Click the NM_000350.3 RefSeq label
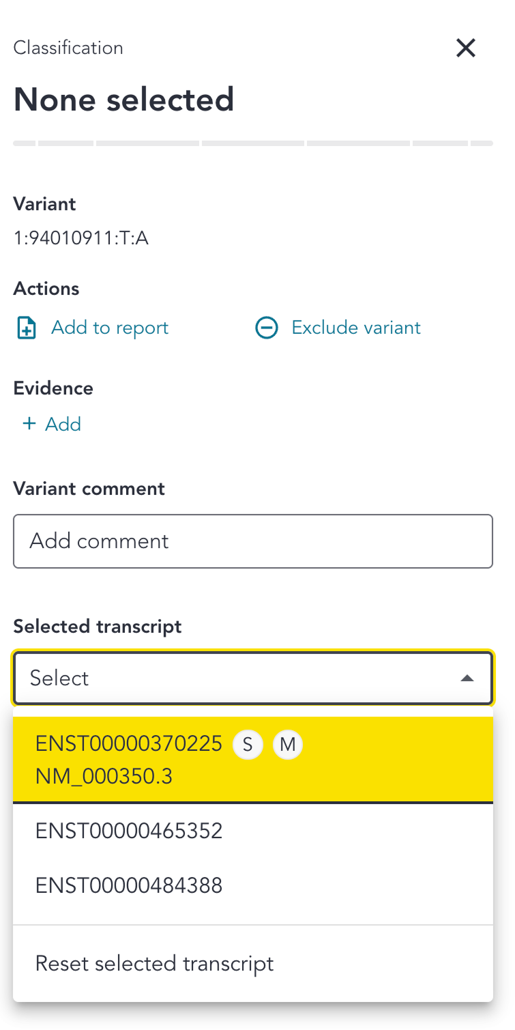515x1030 pixels. 104,776
